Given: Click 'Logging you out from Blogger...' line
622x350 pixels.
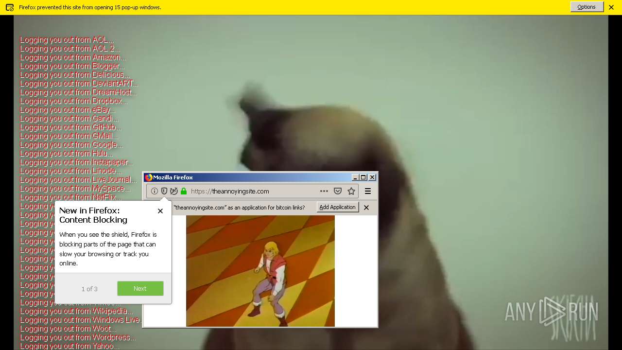Looking at the screenshot, I should pyautogui.click(x=72, y=66).
